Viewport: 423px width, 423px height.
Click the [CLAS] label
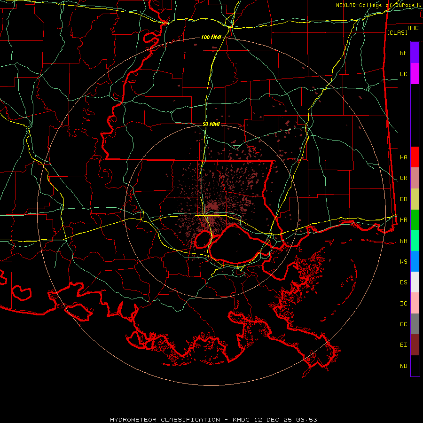[x=397, y=32]
